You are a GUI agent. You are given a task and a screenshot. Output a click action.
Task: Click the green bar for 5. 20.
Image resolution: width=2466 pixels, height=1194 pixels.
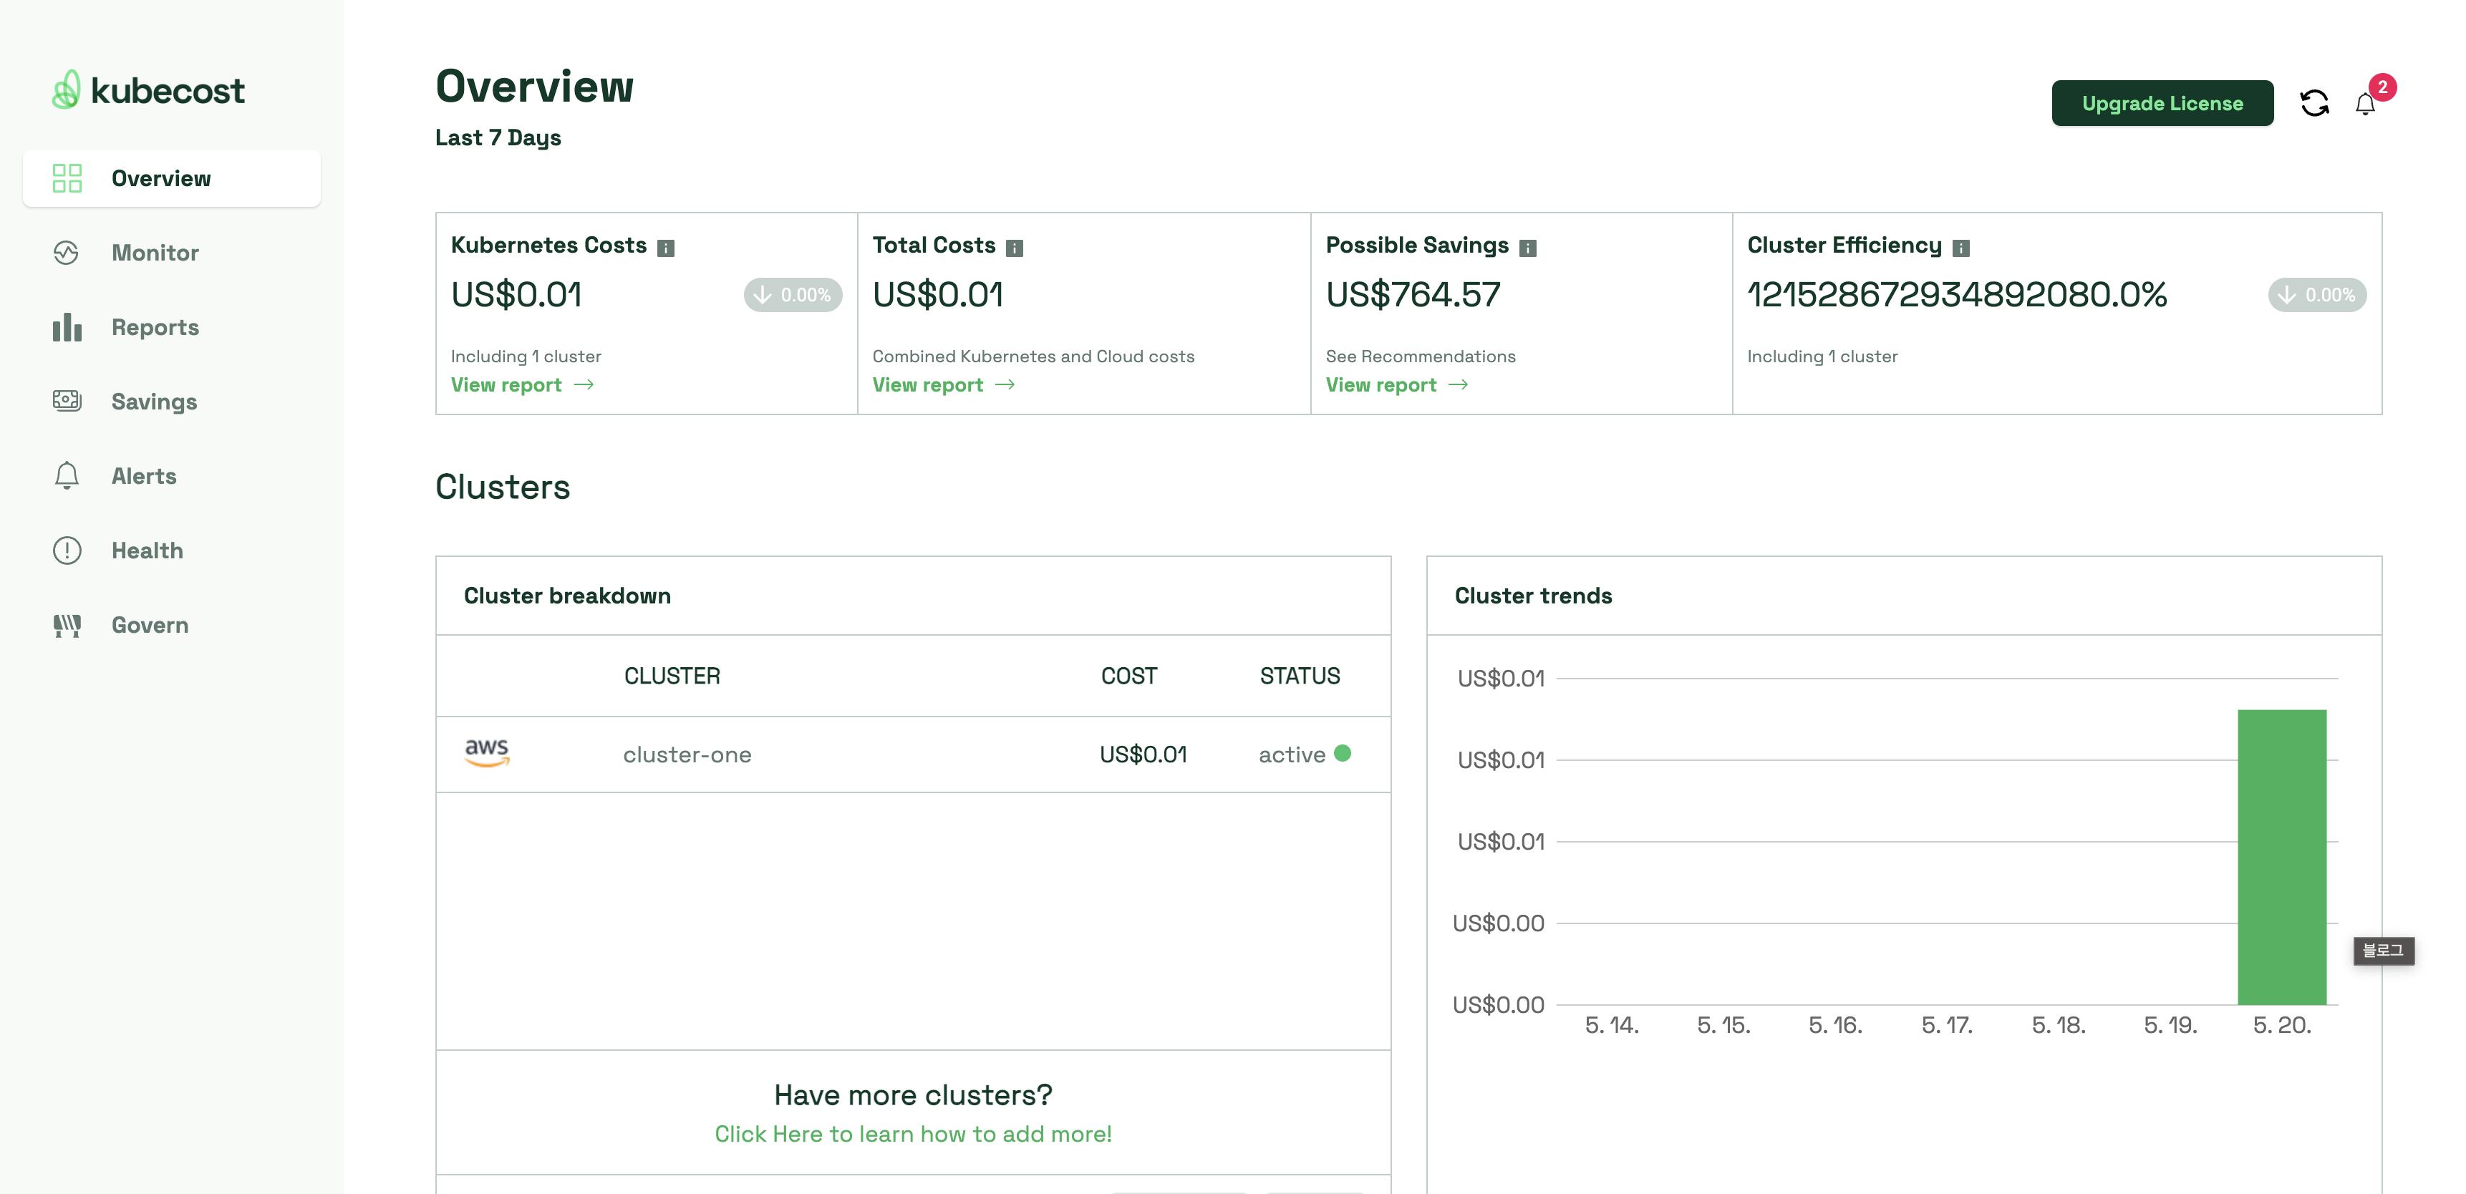[2281, 856]
